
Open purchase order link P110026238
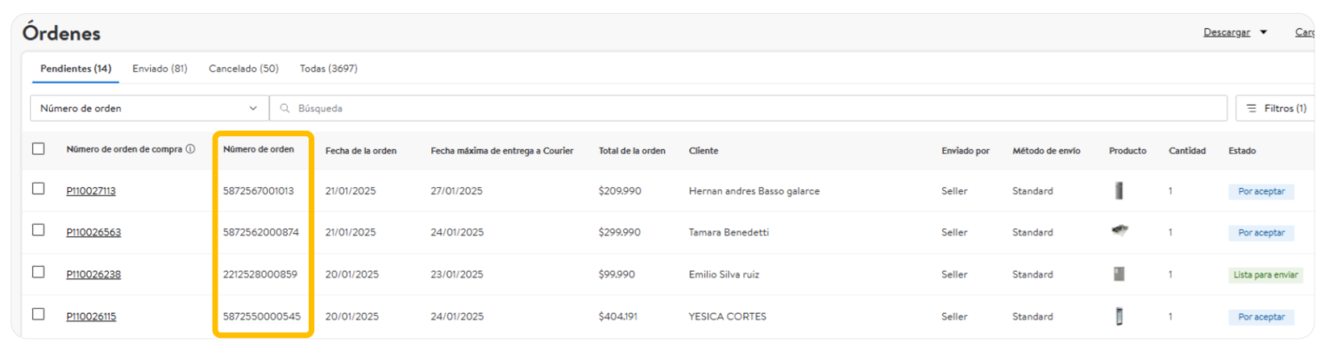tap(93, 274)
